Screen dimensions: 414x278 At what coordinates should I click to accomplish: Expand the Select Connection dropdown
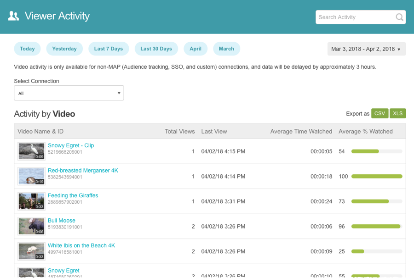point(69,93)
